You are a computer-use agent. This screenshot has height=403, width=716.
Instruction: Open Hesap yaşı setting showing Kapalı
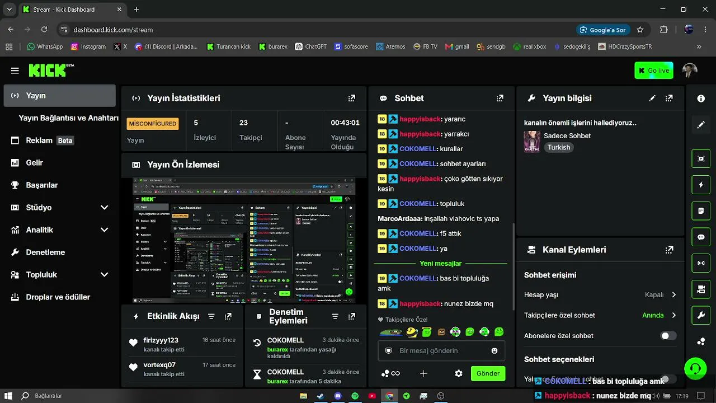coord(600,295)
